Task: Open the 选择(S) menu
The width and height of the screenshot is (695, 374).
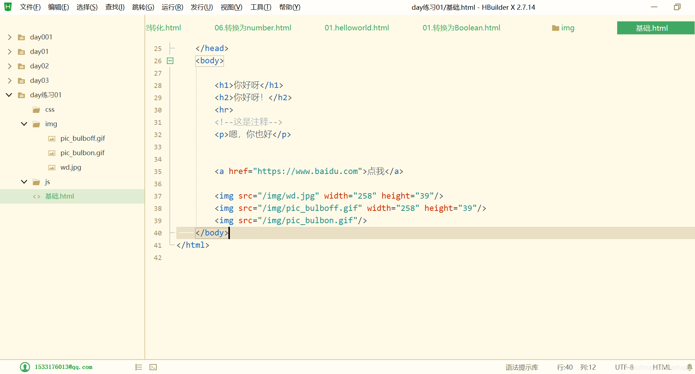Action: [x=87, y=7]
